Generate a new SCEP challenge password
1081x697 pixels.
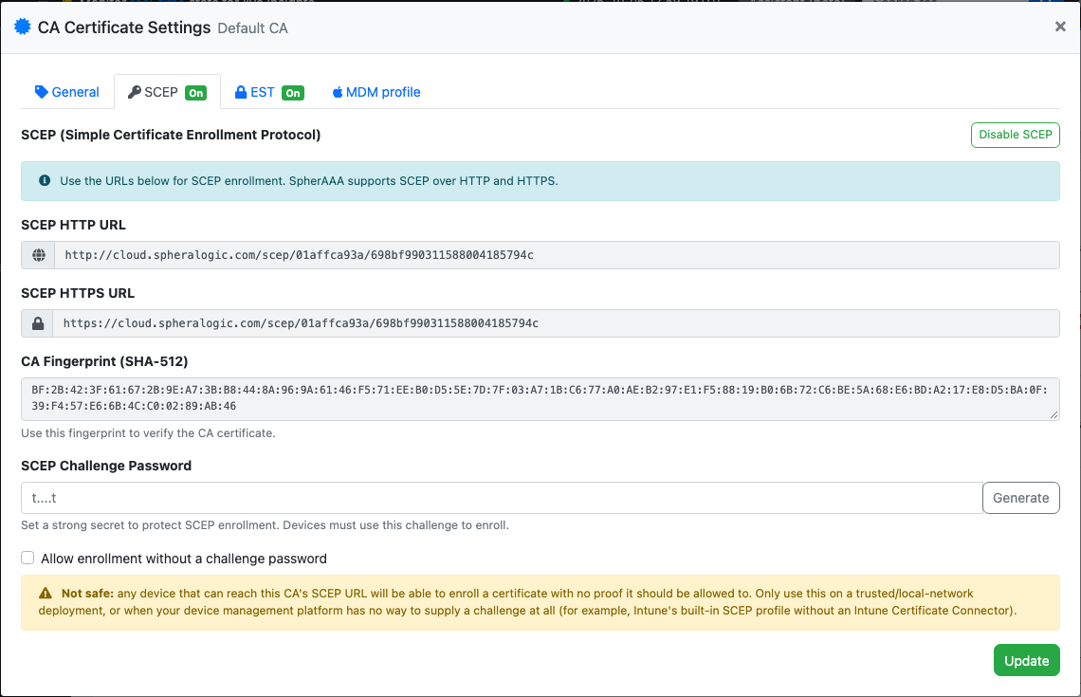tap(1020, 498)
